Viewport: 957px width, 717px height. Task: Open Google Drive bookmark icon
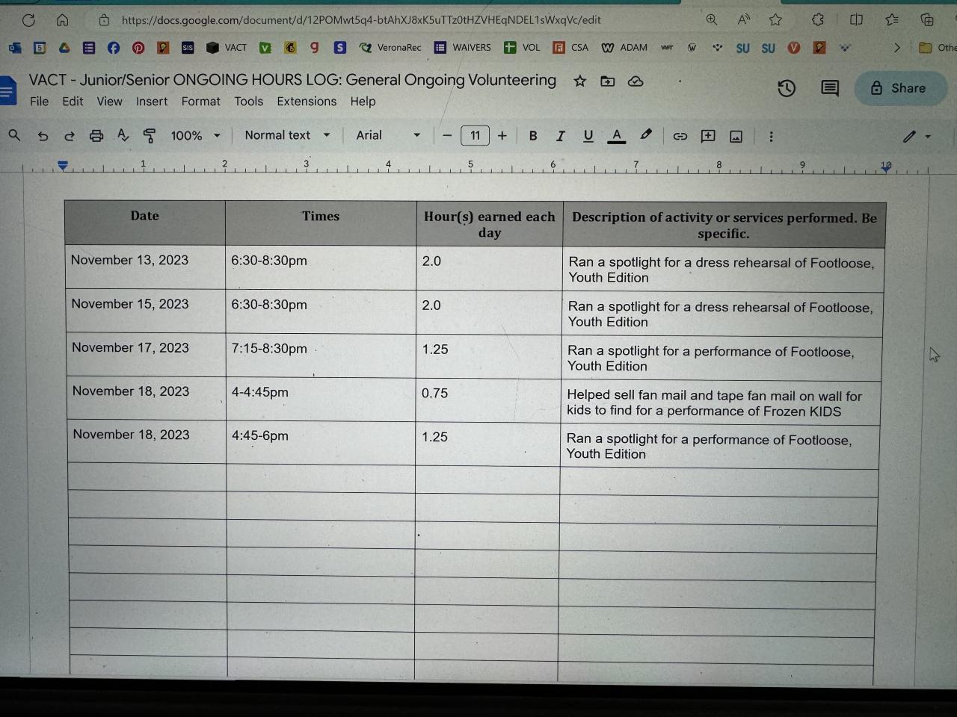click(x=64, y=48)
